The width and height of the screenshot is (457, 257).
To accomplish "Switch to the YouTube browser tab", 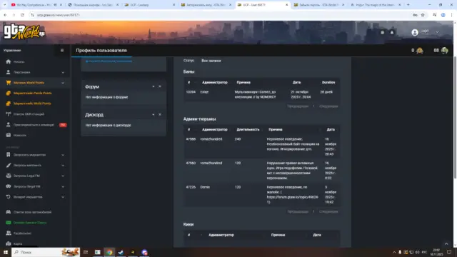I will point(36,5).
